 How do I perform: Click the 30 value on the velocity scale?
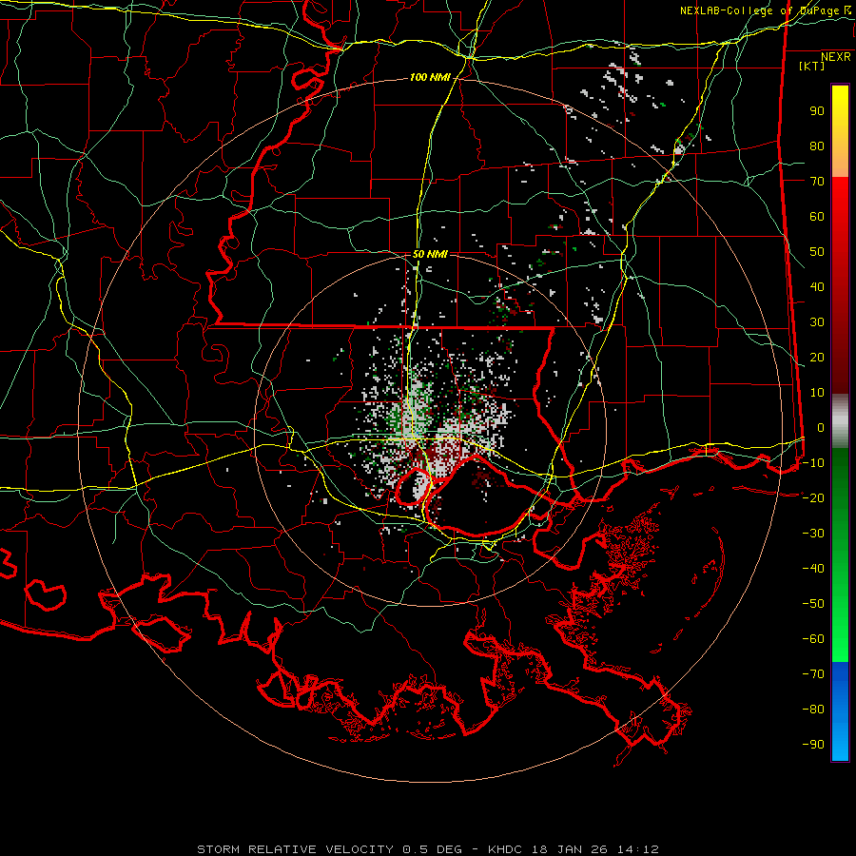pos(817,322)
